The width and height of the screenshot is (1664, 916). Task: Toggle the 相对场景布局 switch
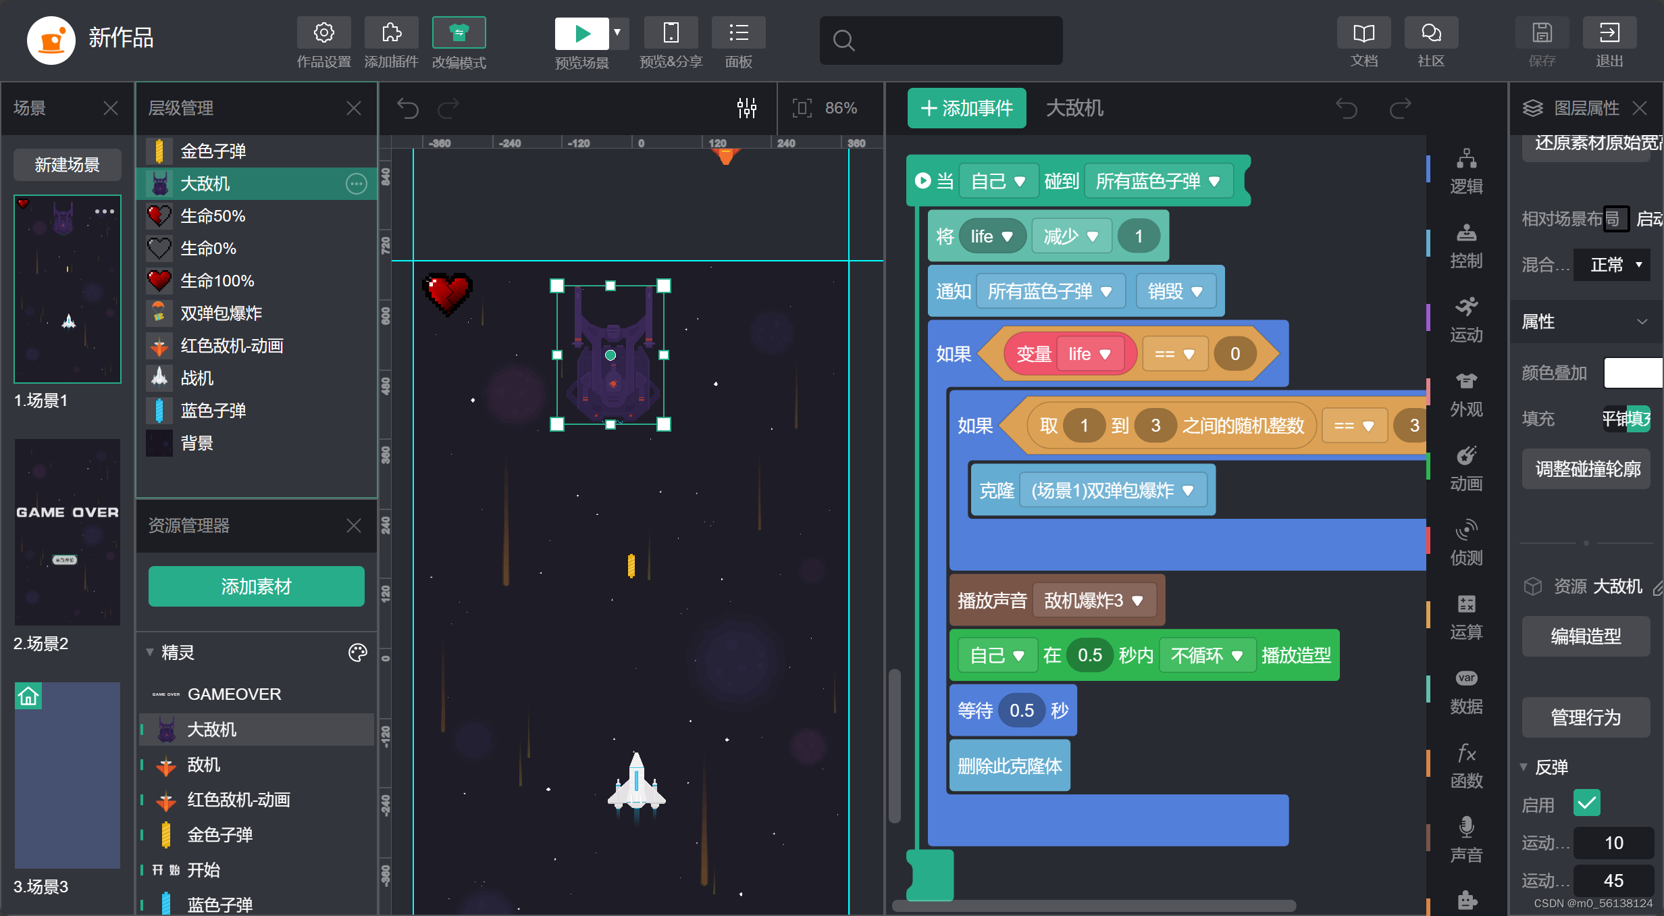pos(1616,219)
